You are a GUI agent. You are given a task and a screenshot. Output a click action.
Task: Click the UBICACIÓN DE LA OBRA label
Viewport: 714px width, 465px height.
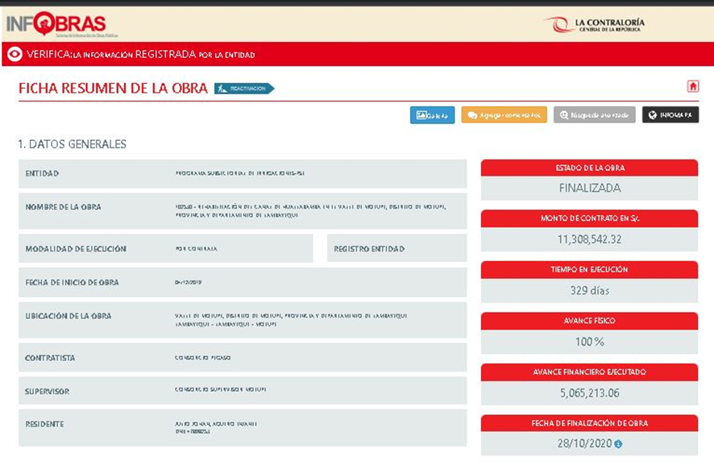[68, 316]
